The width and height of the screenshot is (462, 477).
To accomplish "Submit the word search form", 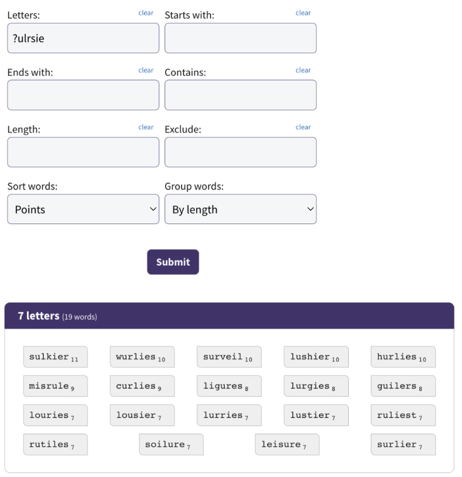I will pos(173,262).
